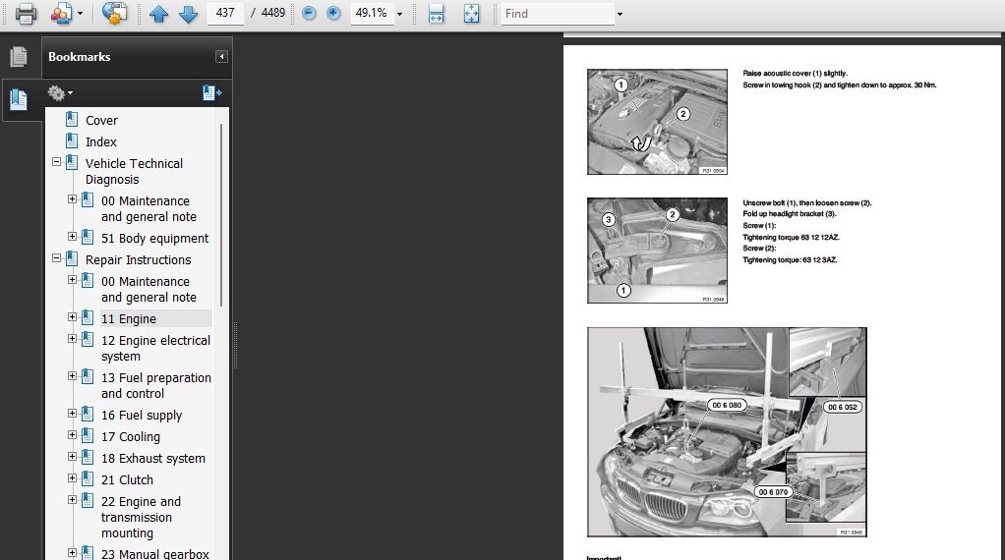Click the page number field showing 437
Screen dimensions: 1005x560
tap(225, 13)
